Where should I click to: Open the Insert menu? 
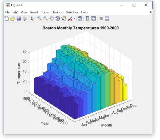pos(34,12)
